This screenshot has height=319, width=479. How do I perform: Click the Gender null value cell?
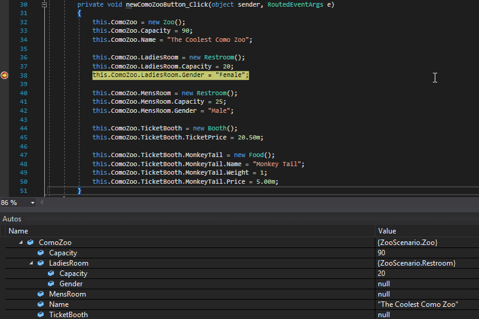pyautogui.click(x=383, y=284)
